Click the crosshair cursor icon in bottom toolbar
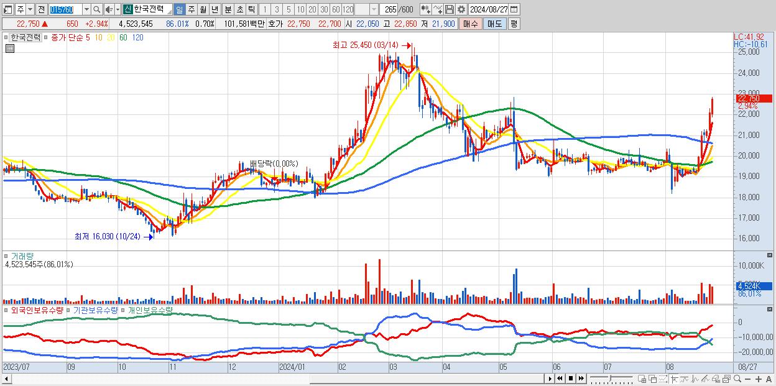The image size is (776, 386). click(x=674, y=379)
